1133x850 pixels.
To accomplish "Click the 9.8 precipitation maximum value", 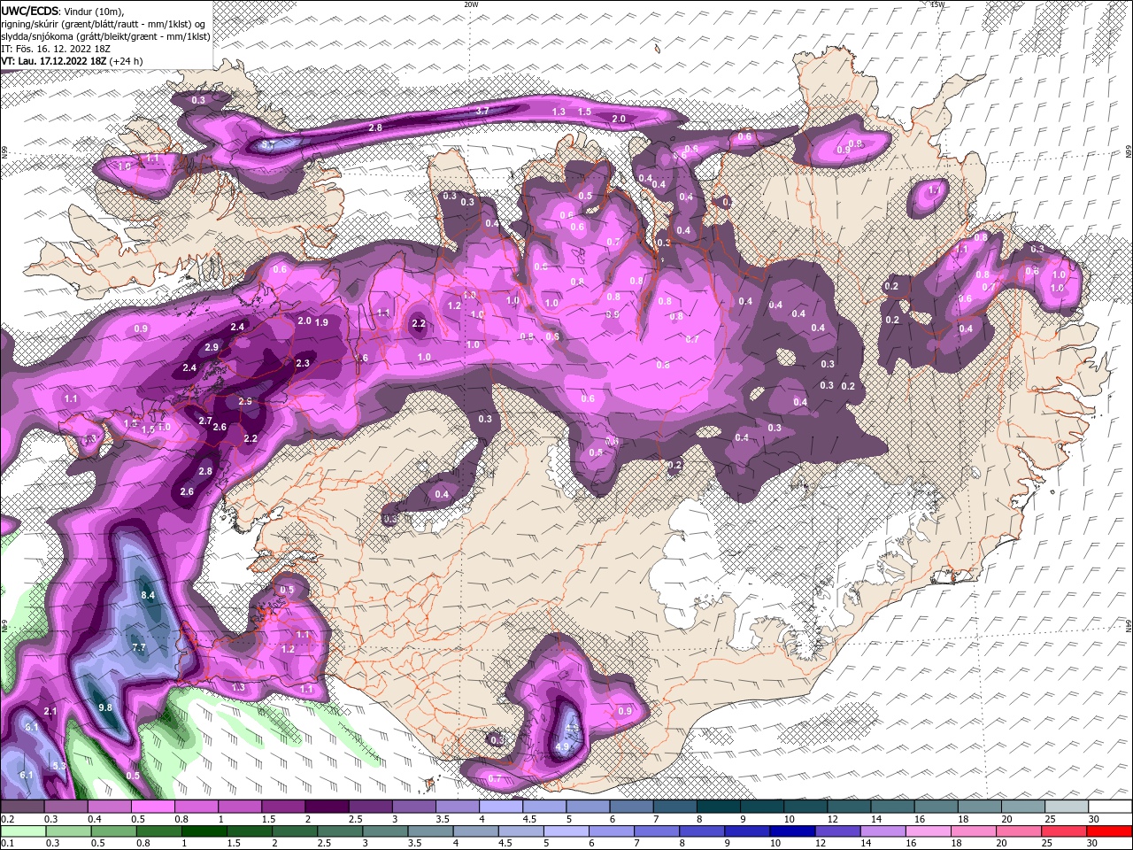I will [x=105, y=707].
